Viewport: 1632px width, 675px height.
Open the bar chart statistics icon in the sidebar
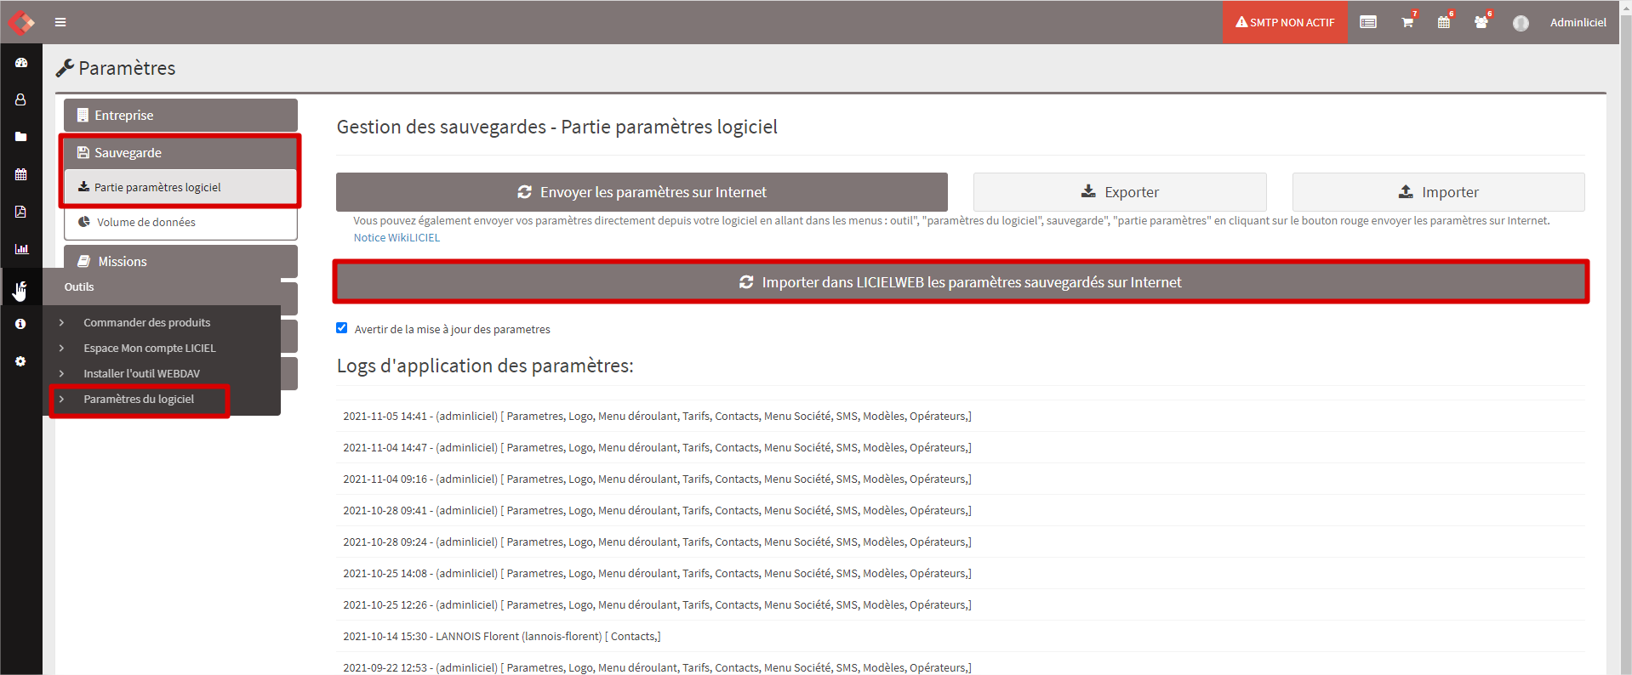click(21, 249)
